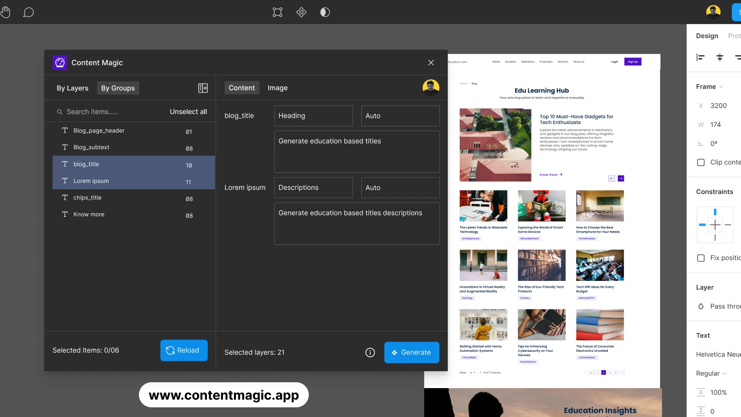Open the Heading type dropdown for blog_title
The width and height of the screenshot is (741, 417).
314,116
